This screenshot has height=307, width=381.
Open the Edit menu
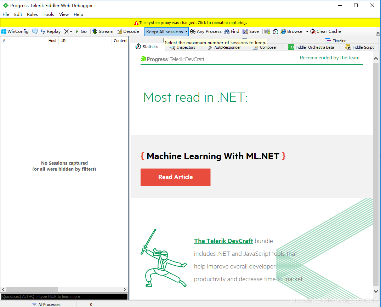point(18,14)
